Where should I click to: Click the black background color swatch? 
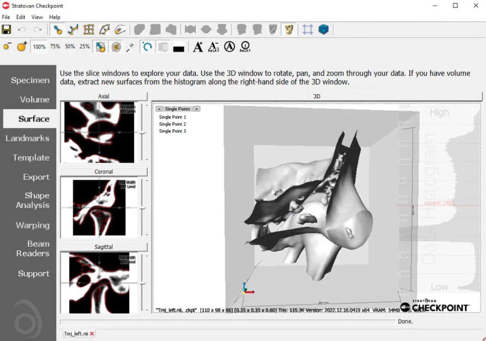coord(179,48)
